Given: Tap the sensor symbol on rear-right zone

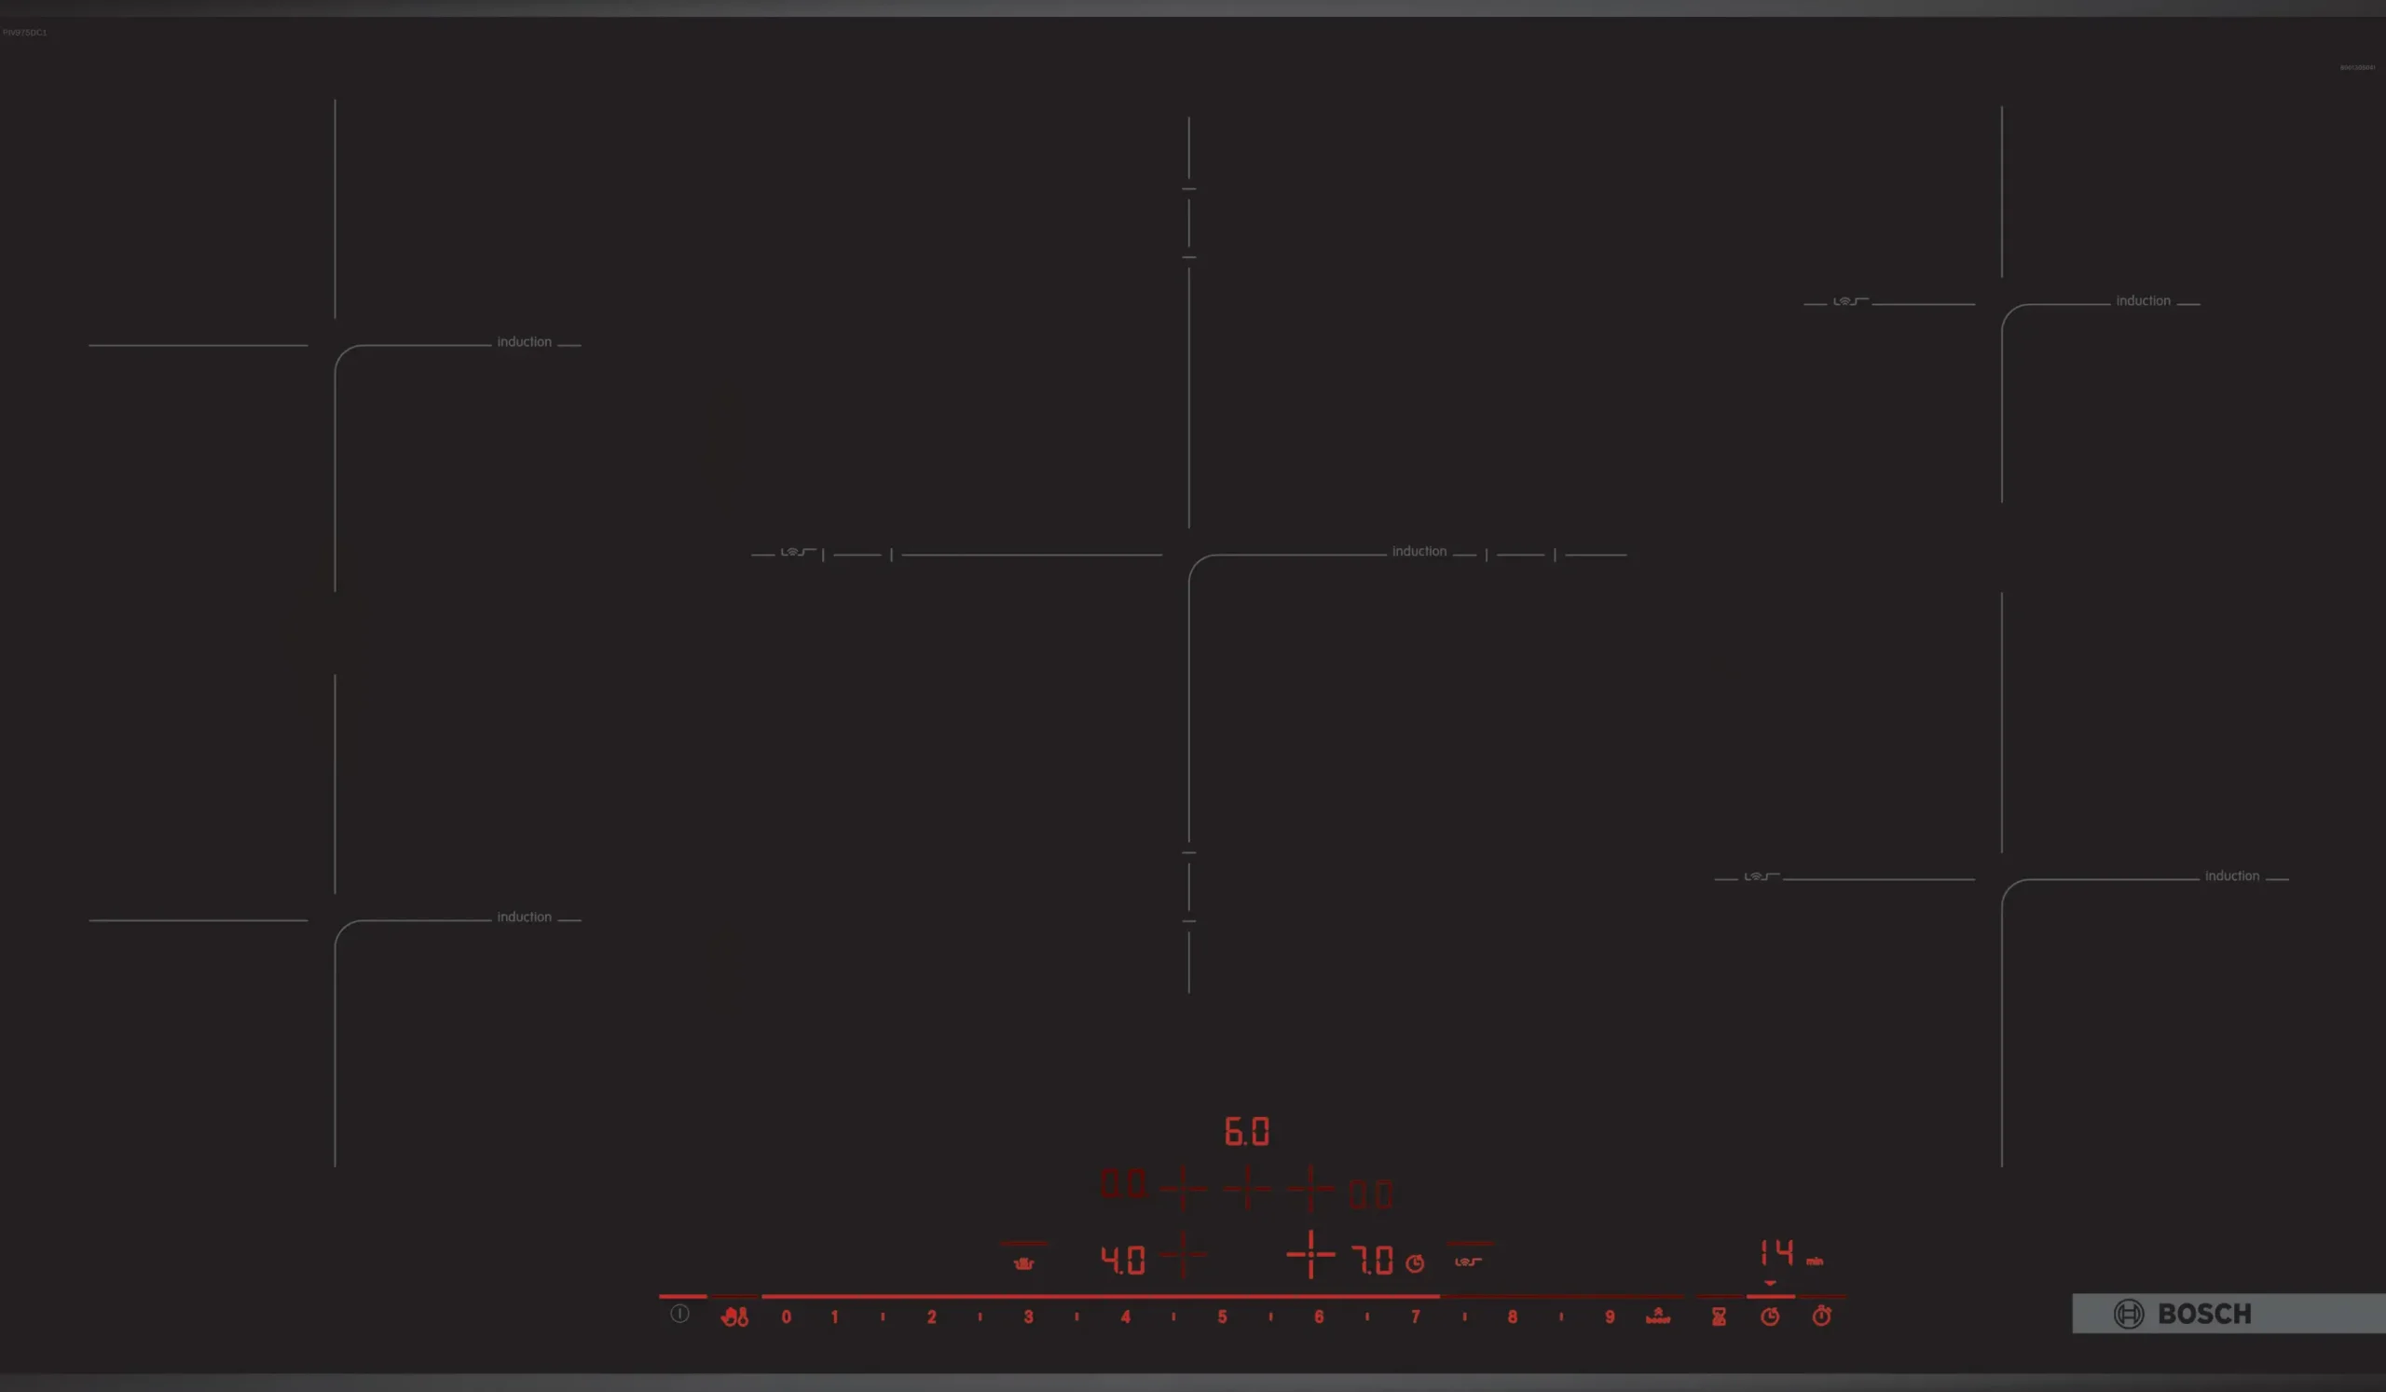Looking at the screenshot, I should (1850, 301).
